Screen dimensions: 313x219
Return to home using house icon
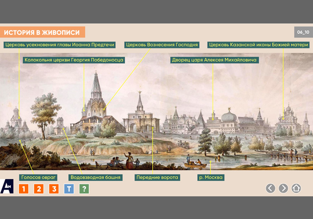pyautogui.click(x=296, y=188)
